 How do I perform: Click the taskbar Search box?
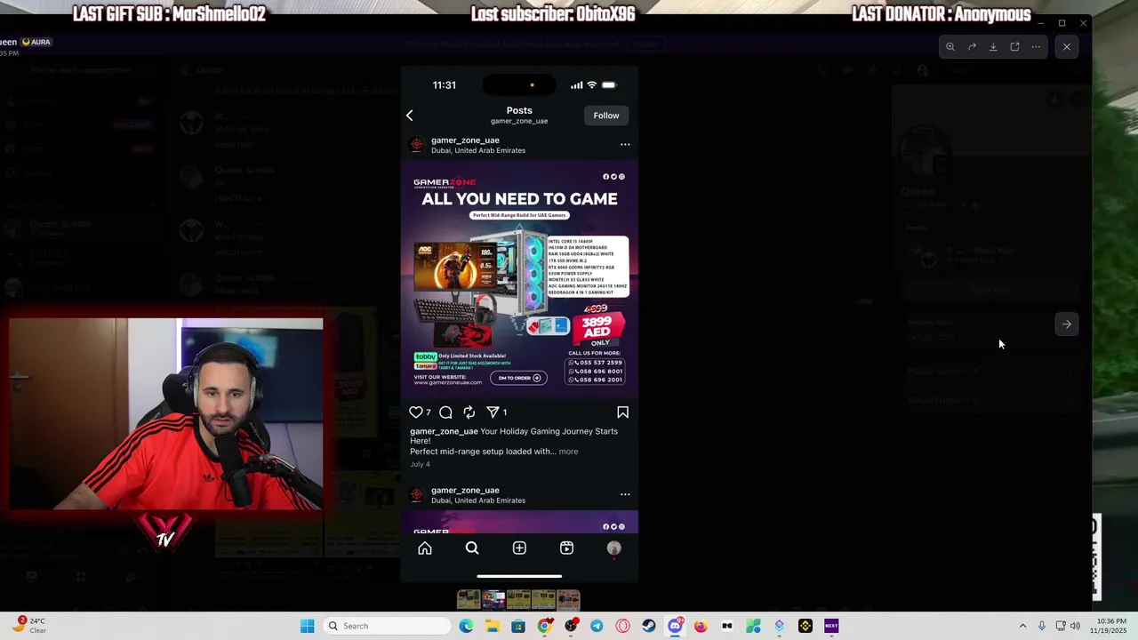pos(386,626)
